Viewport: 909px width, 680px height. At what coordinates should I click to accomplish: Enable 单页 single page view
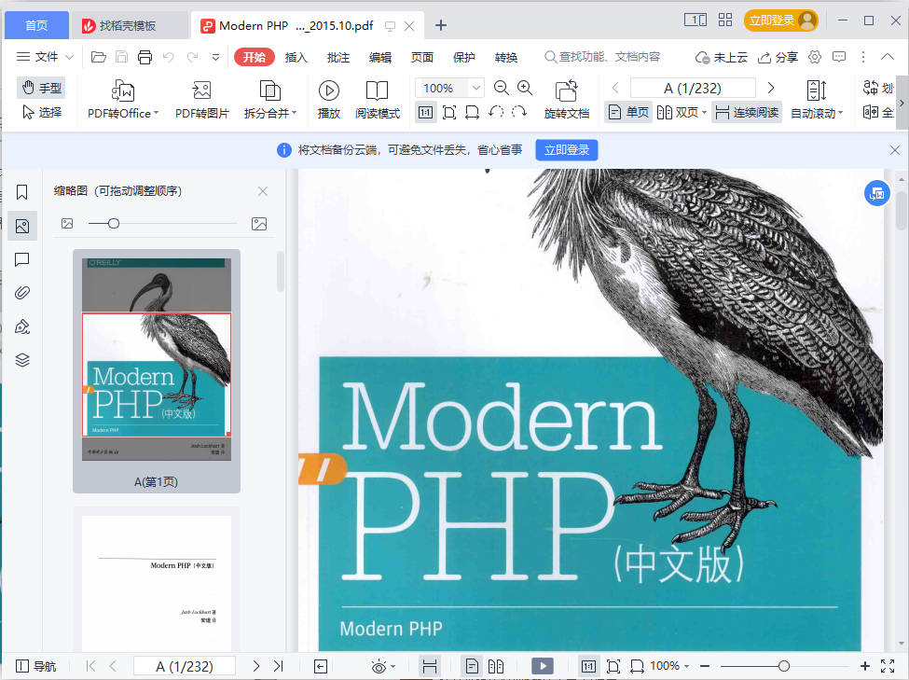point(627,112)
